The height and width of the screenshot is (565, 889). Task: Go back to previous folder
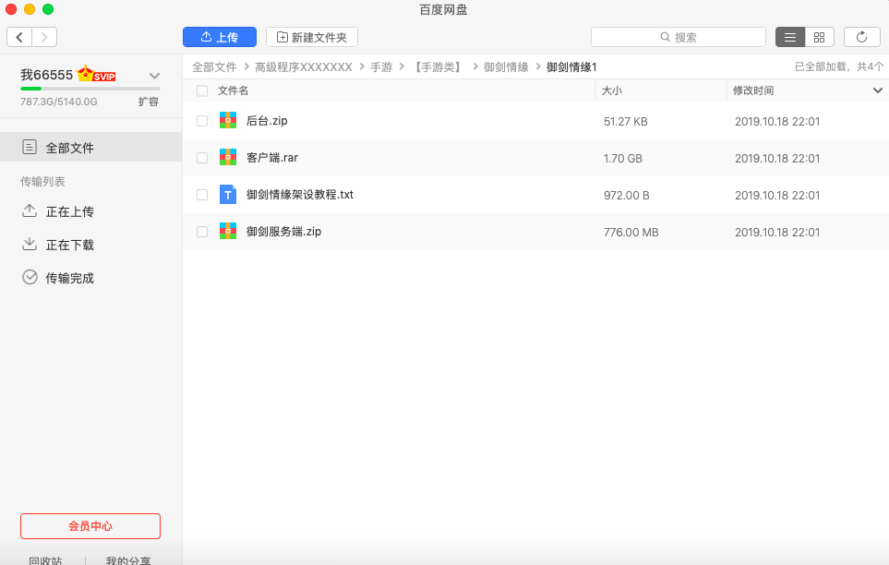[20, 37]
